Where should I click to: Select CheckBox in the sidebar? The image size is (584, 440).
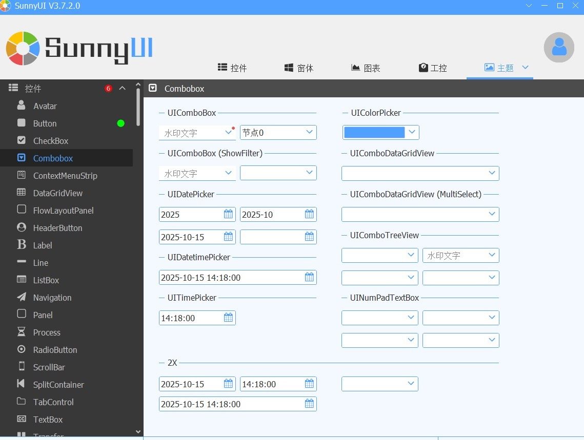pyautogui.click(x=50, y=141)
